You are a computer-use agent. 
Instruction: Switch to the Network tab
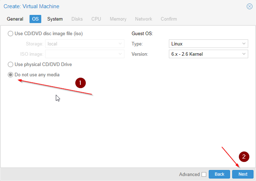pos(143,19)
